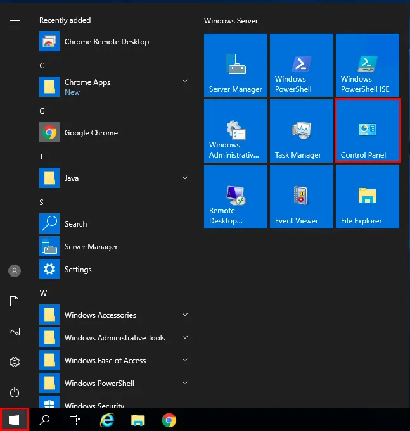410x431 pixels.
Task: Open the Windows Administrative Tools tile
Action: tap(235, 131)
